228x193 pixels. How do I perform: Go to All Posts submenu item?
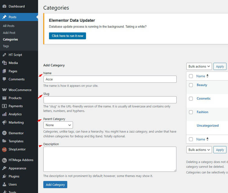[x=9, y=26]
